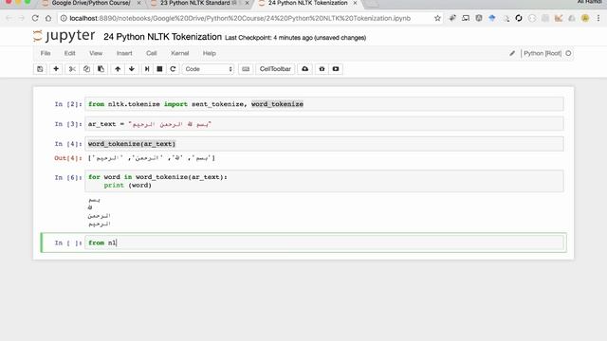Viewport: 607px width, 341px height.
Task: Paste cells below icon
Action: click(x=101, y=69)
